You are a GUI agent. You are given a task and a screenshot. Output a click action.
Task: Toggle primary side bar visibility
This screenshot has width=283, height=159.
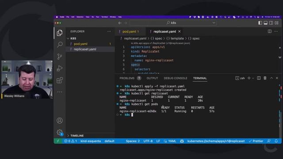(x=260, y=23)
